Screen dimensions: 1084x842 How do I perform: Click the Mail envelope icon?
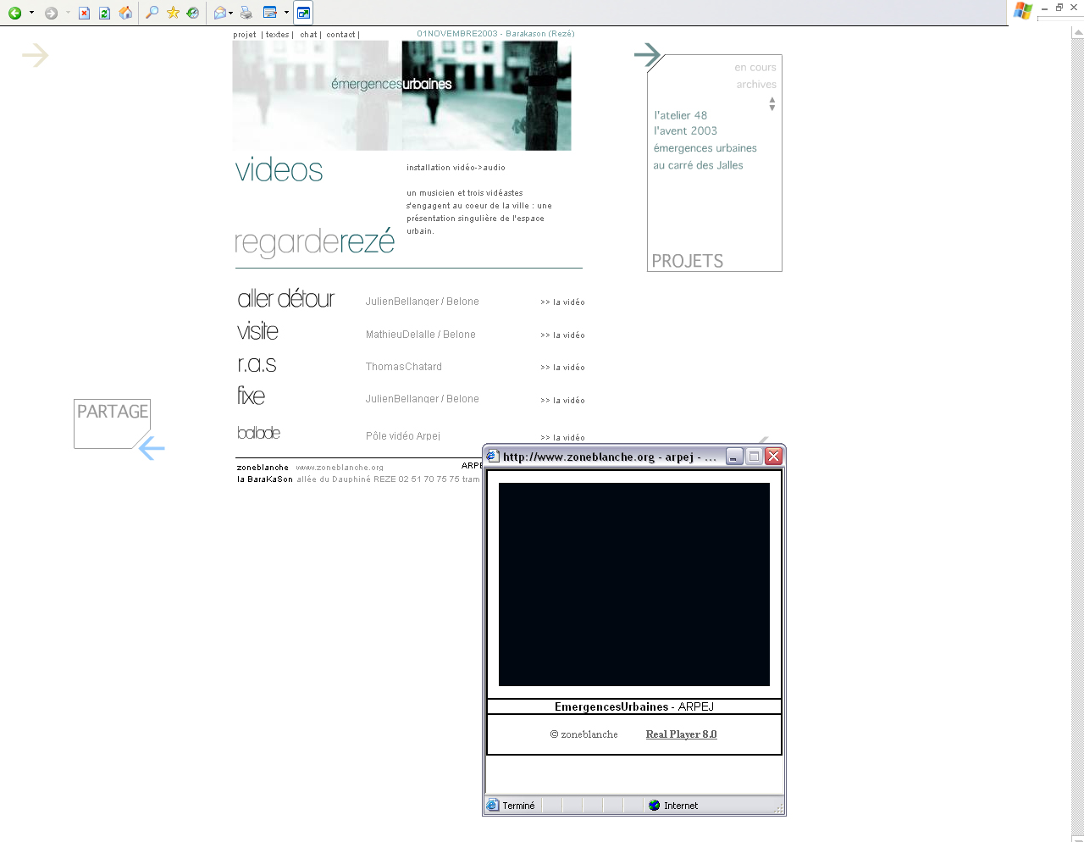tap(220, 13)
